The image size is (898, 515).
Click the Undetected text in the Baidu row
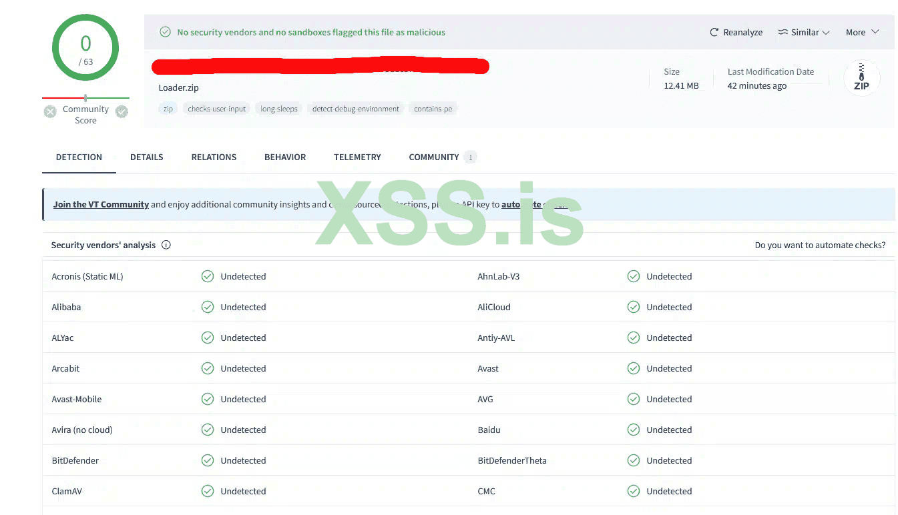tap(669, 430)
